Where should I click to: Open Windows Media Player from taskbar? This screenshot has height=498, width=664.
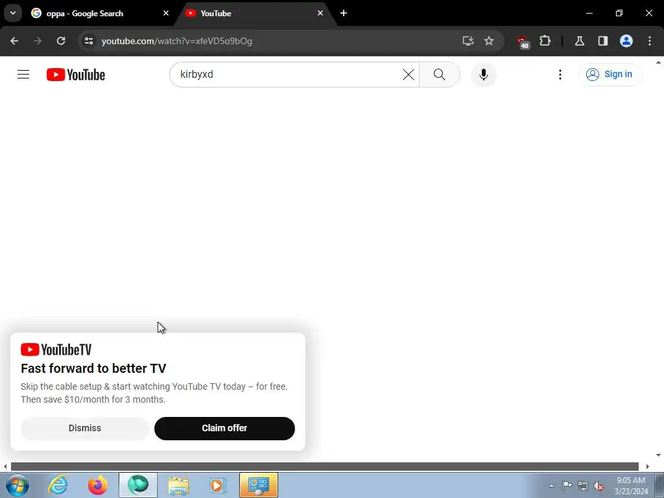pyautogui.click(x=218, y=485)
